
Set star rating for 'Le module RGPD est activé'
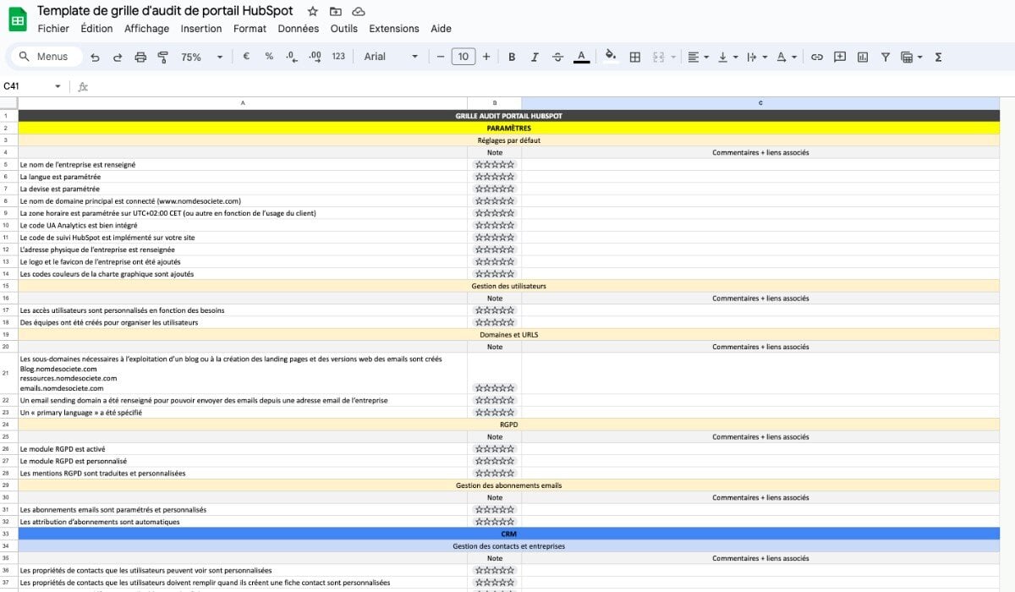(495, 449)
